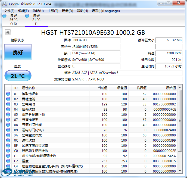Click status icon for attribute 0A 起转重试次数
Screen dimensions: 187x178
coord(8,135)
